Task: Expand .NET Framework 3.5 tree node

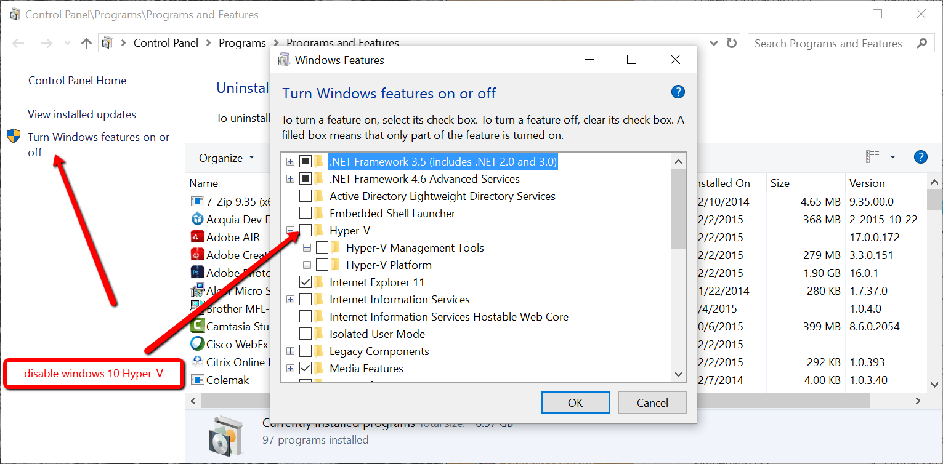Action: (x=290, y=162)
